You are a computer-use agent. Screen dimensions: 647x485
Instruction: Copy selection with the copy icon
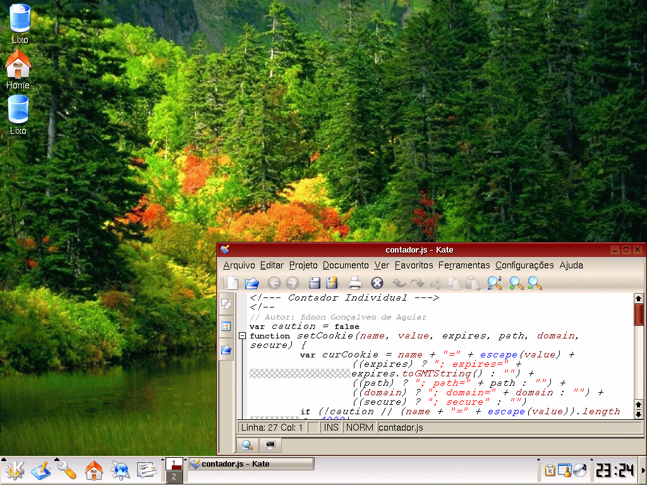click(454, 283)
